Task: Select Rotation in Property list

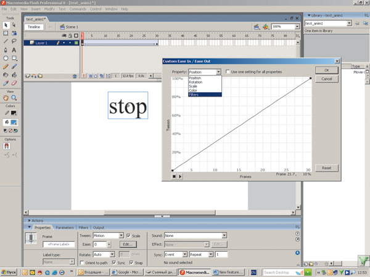Action: click(205, 82)
